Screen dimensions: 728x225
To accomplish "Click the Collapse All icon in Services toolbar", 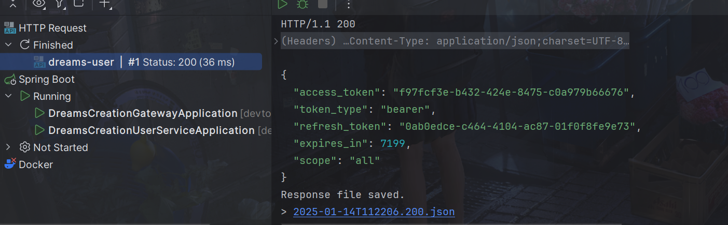I will pyautogui.click(x=13, y=4).
